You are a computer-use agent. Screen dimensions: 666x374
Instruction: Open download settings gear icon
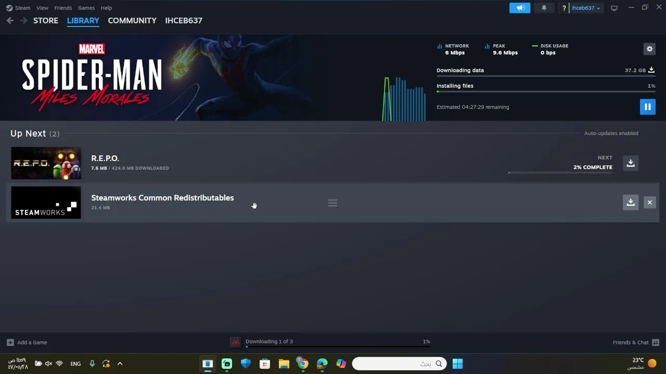point(649,49)
